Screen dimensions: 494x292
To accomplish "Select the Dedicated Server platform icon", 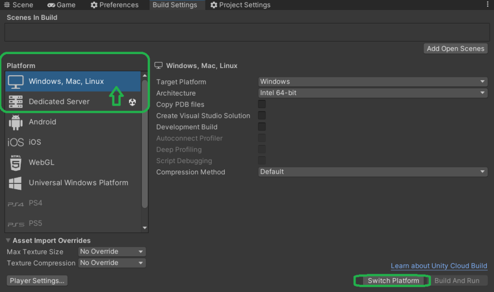I will click(16, 102).
